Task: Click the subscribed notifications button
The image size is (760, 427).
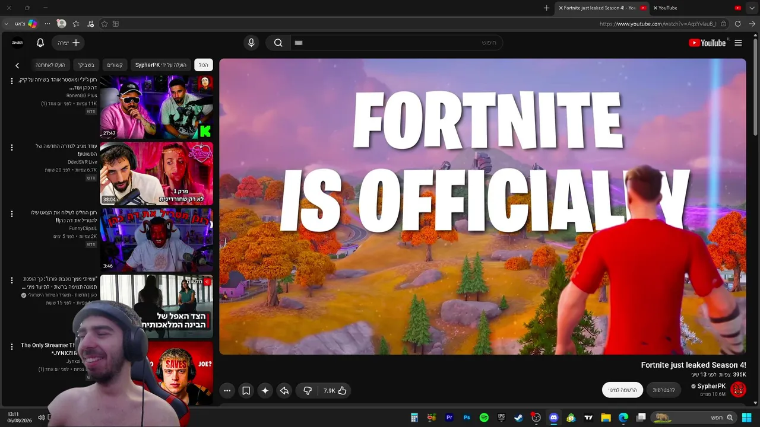Action: pos(622,390)
